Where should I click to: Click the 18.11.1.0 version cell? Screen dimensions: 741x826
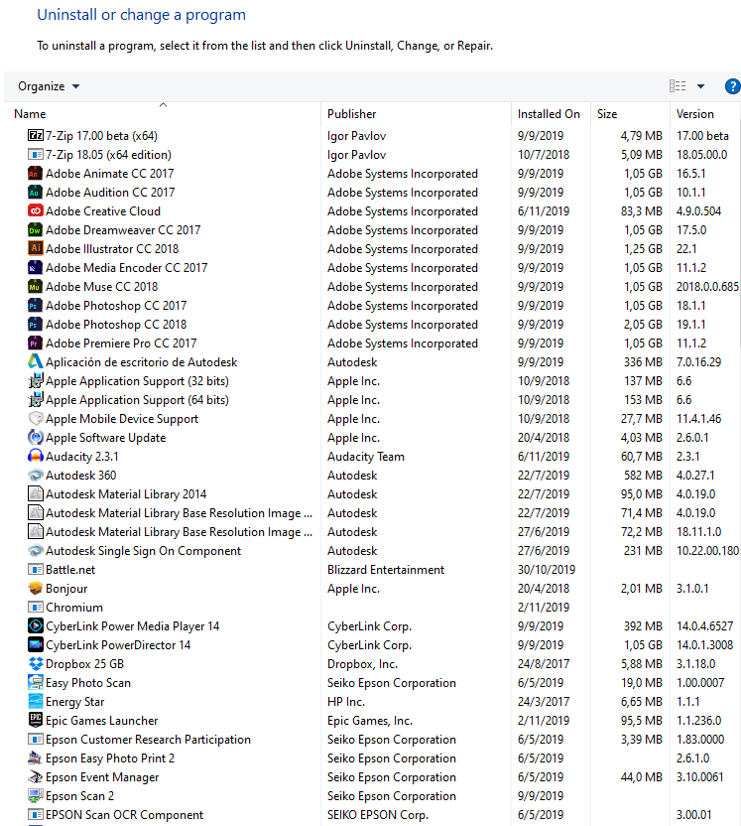pyautogui.click(x=699, y=532)
